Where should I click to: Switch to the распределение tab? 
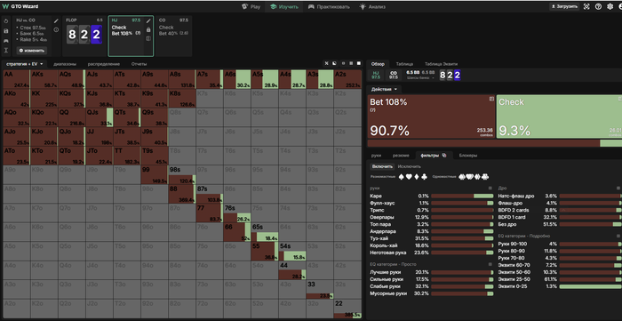pos(104,64)
